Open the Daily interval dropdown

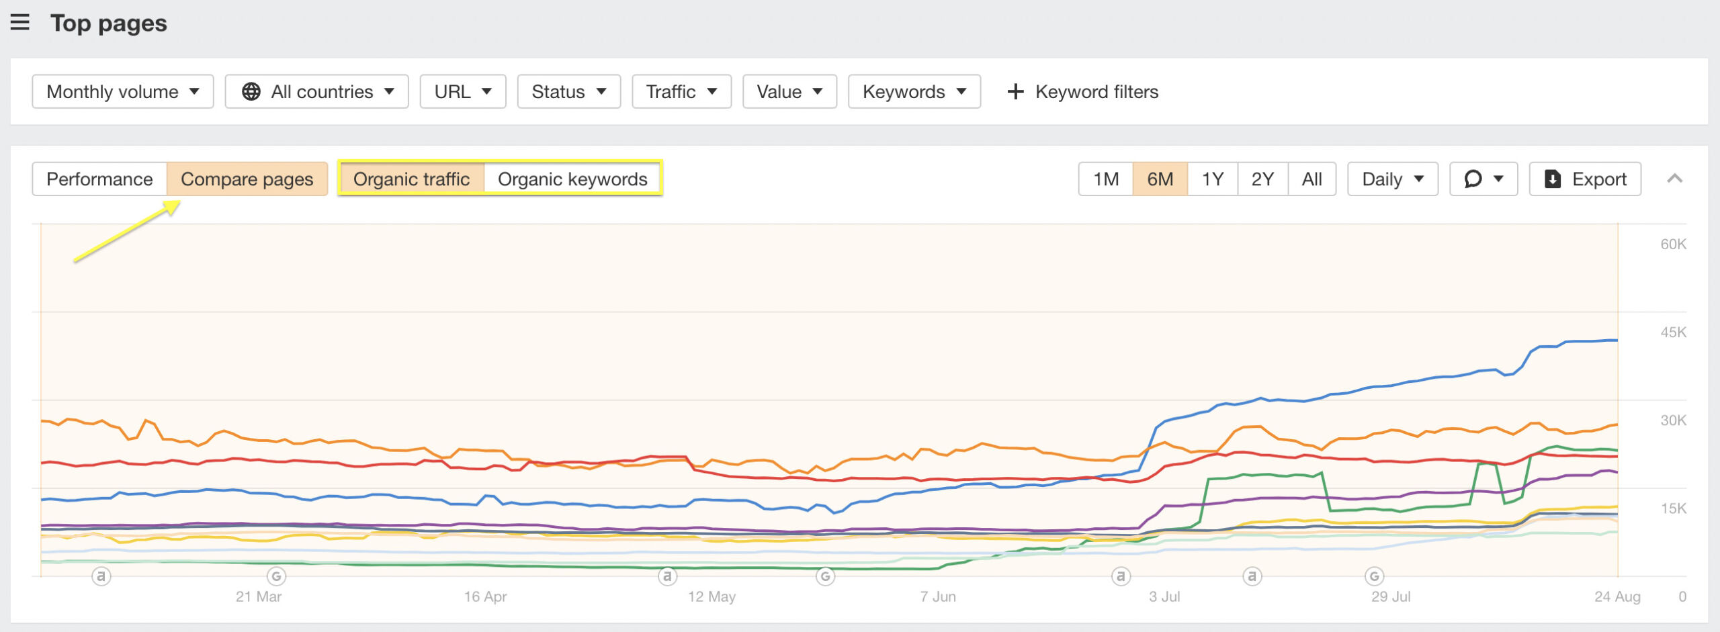1391,179
